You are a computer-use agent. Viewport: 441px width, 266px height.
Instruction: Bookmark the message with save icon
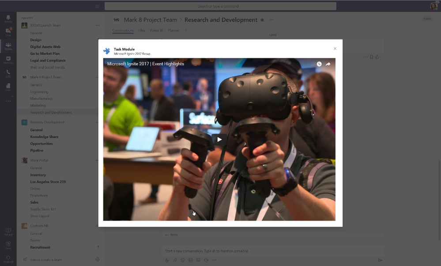coord(372,57)
